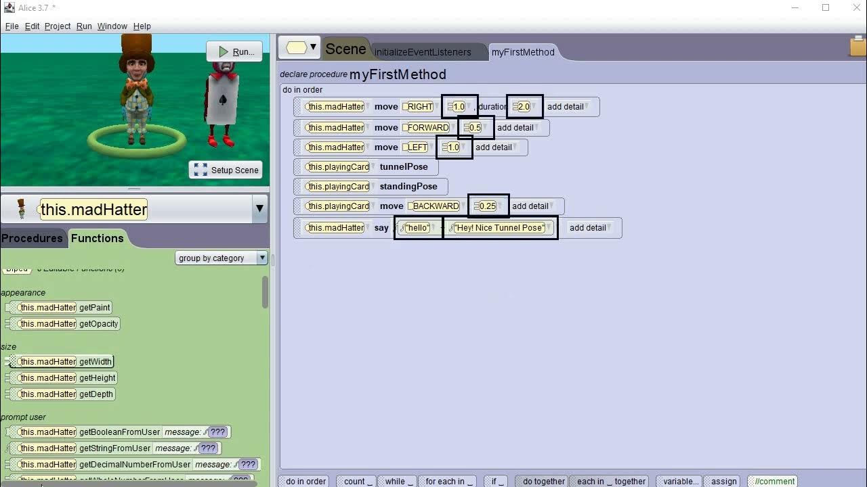Click the getDecimalNumberFromUser function tile
Screen dimensions: 867x487
(x=133, y=464)
